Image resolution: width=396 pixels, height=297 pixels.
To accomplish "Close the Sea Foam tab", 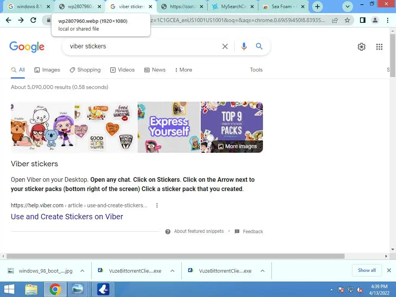I will click(x=303, y=7).
